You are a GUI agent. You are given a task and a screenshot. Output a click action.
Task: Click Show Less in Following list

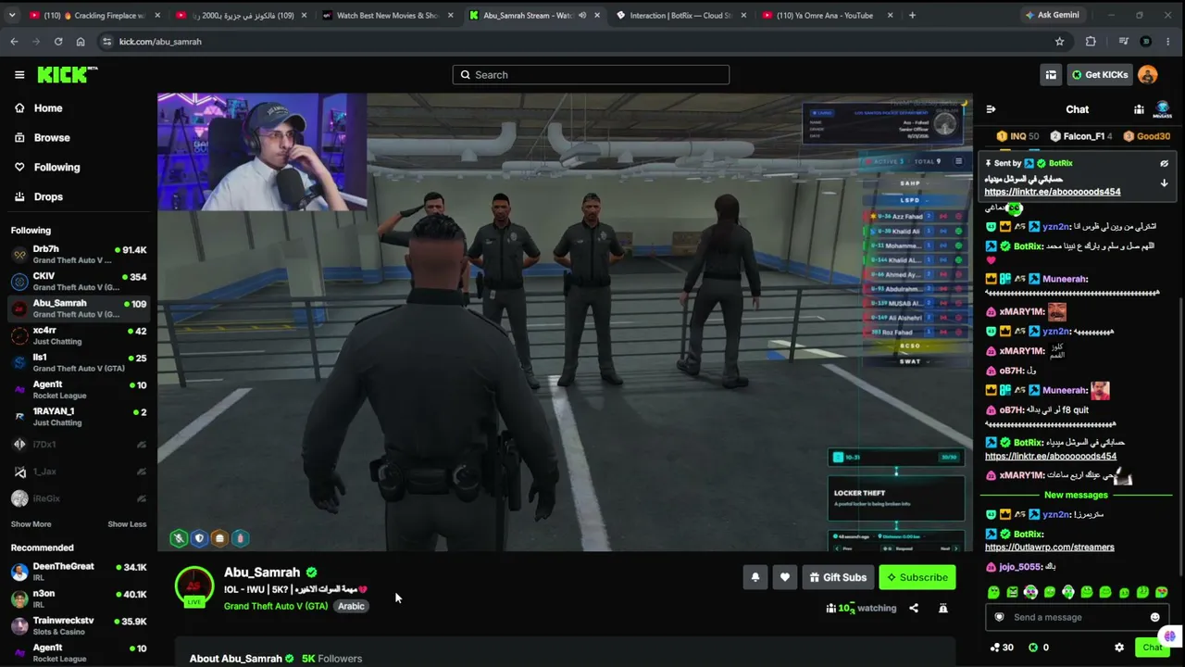point(127,524)
